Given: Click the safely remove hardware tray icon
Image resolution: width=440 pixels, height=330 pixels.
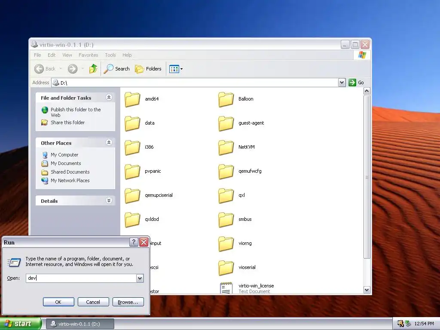Looking at the screenshot, I should 408,324.
